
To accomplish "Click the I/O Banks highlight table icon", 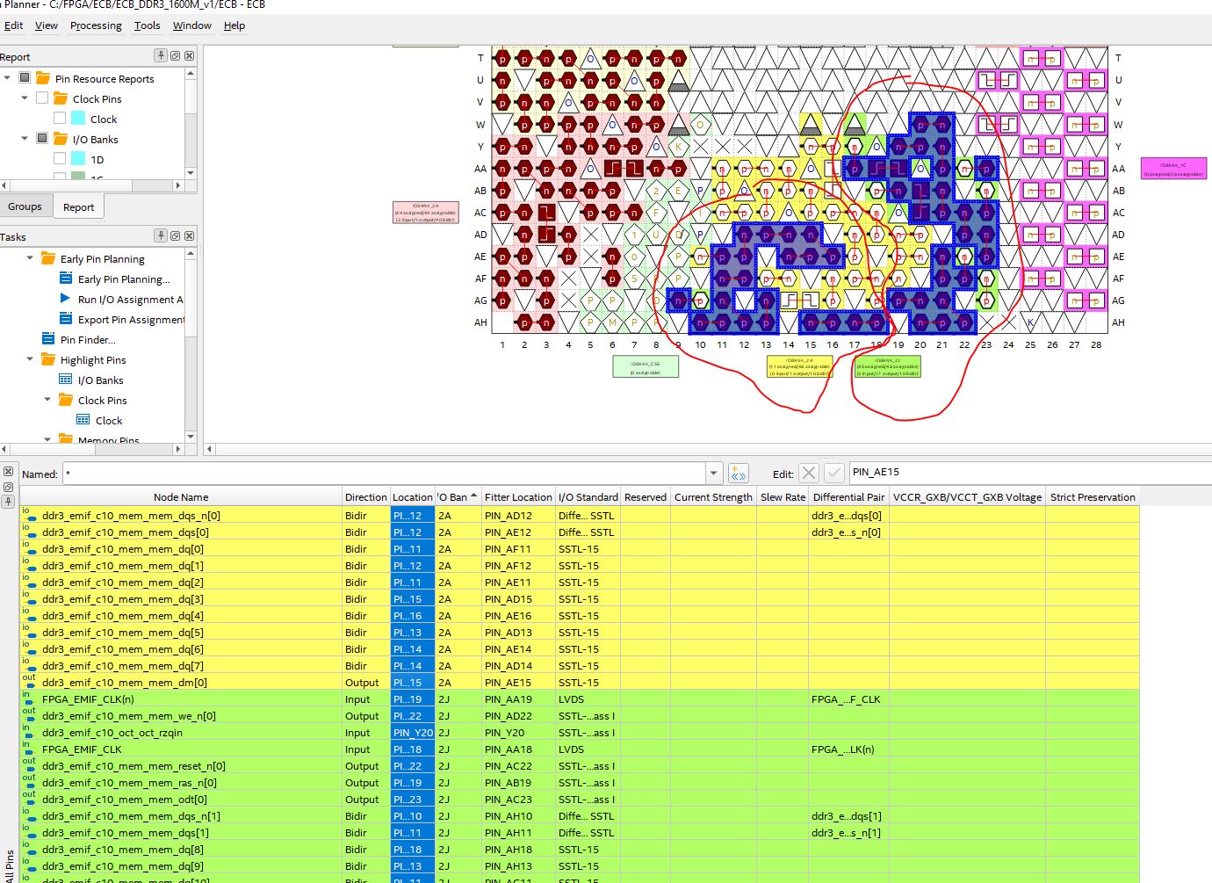I will click(x=66, y=380).
